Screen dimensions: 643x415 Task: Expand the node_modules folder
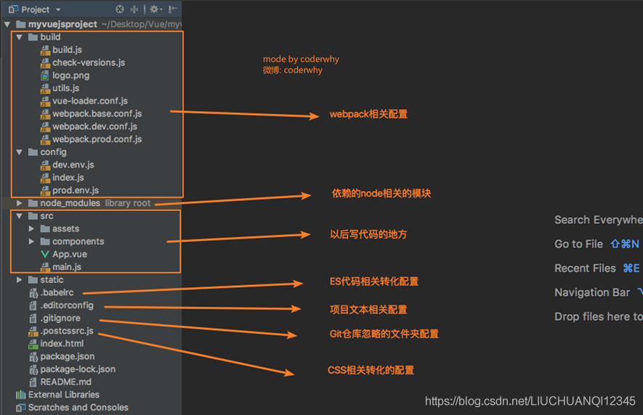pos(19,203)
